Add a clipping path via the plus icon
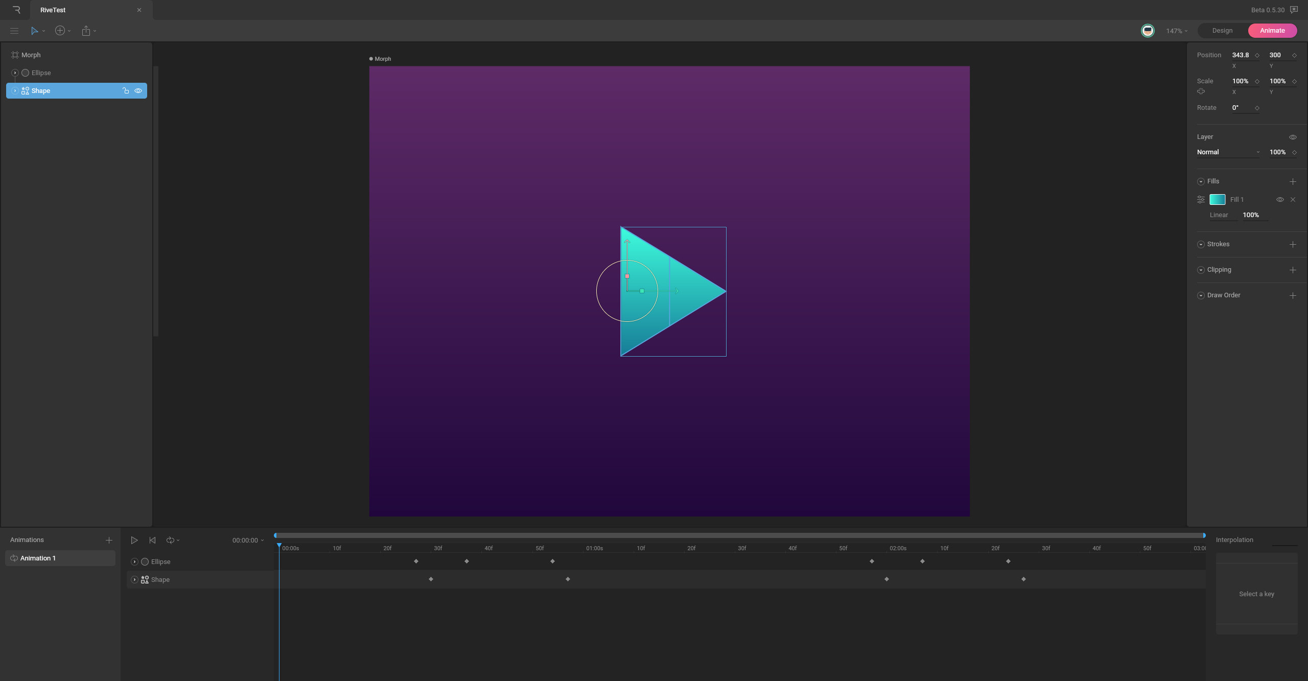 (1293, 270)
